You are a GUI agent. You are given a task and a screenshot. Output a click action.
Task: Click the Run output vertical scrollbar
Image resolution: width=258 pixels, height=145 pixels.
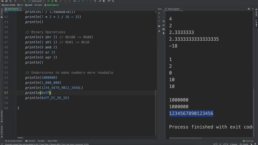[254, 112]
